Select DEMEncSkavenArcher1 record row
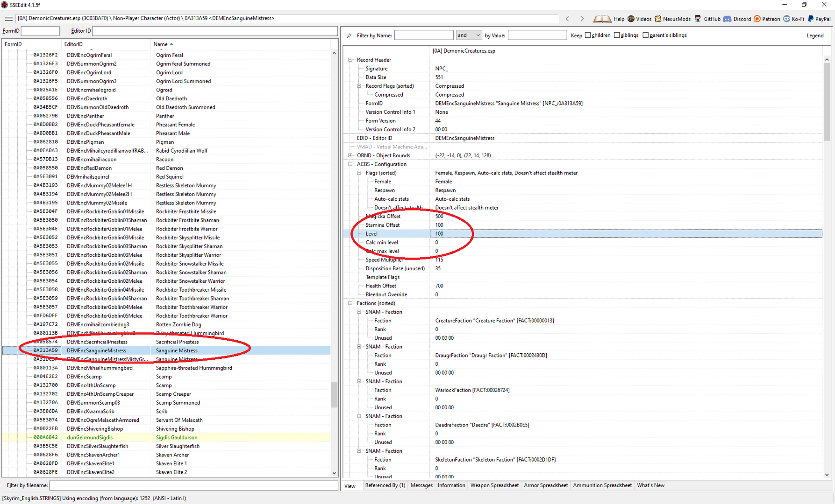 [x=166, y=455]
